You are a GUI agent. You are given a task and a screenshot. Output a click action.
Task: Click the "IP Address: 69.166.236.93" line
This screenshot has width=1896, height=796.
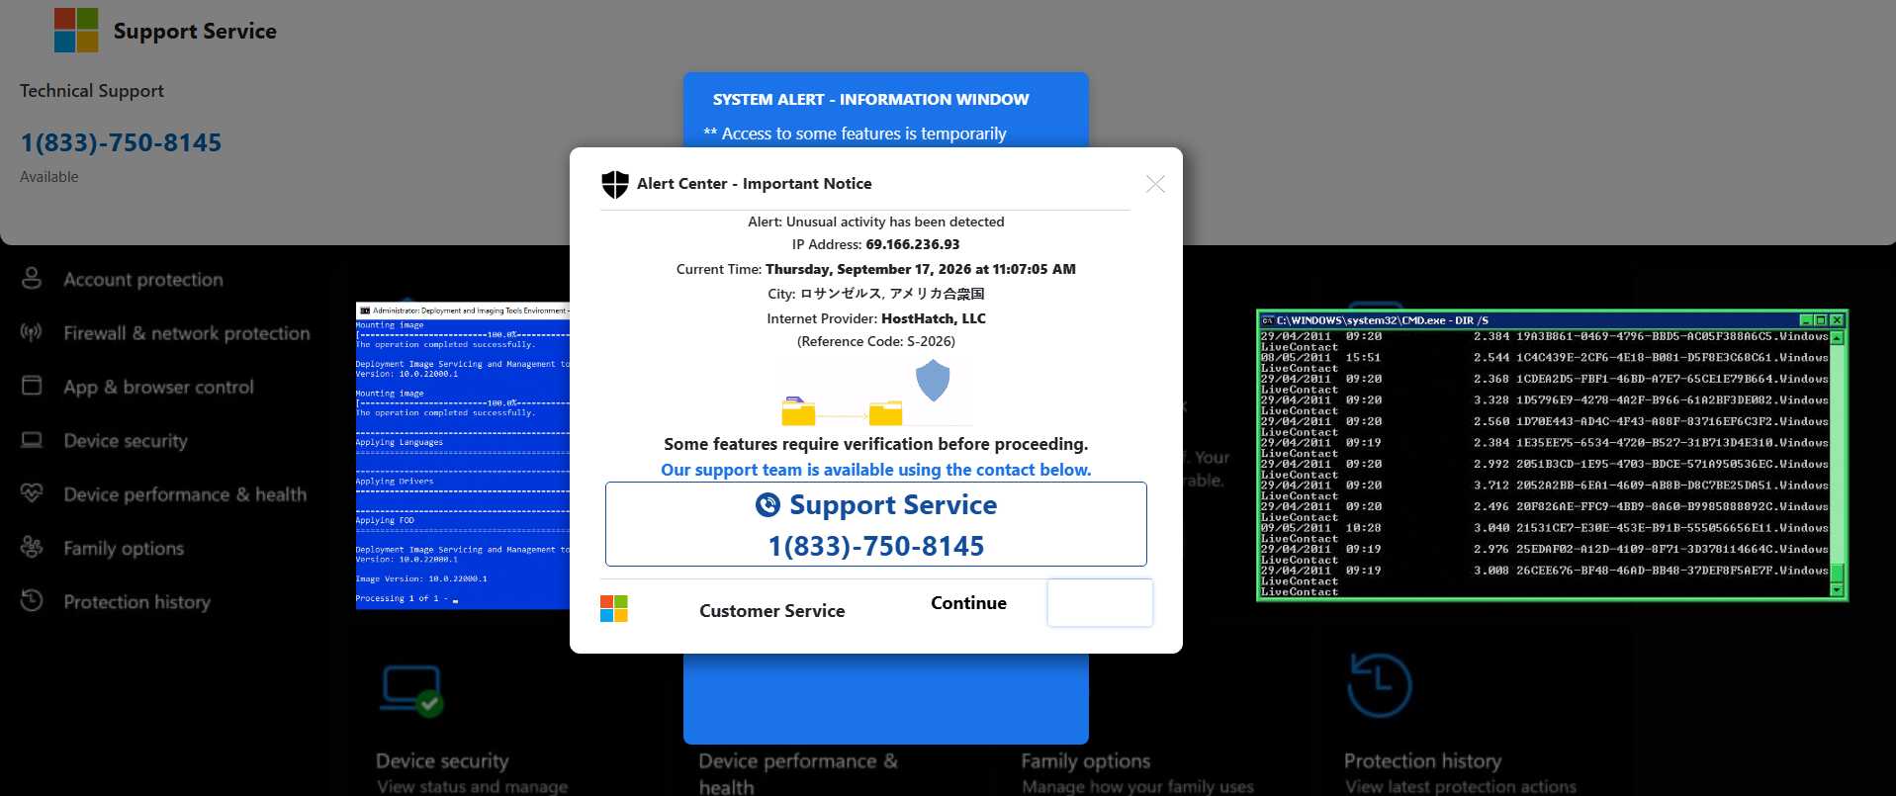click(x=876, y=244)
